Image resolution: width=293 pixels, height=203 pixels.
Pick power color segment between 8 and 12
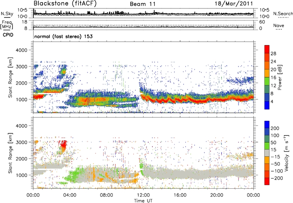click(267, 89)
